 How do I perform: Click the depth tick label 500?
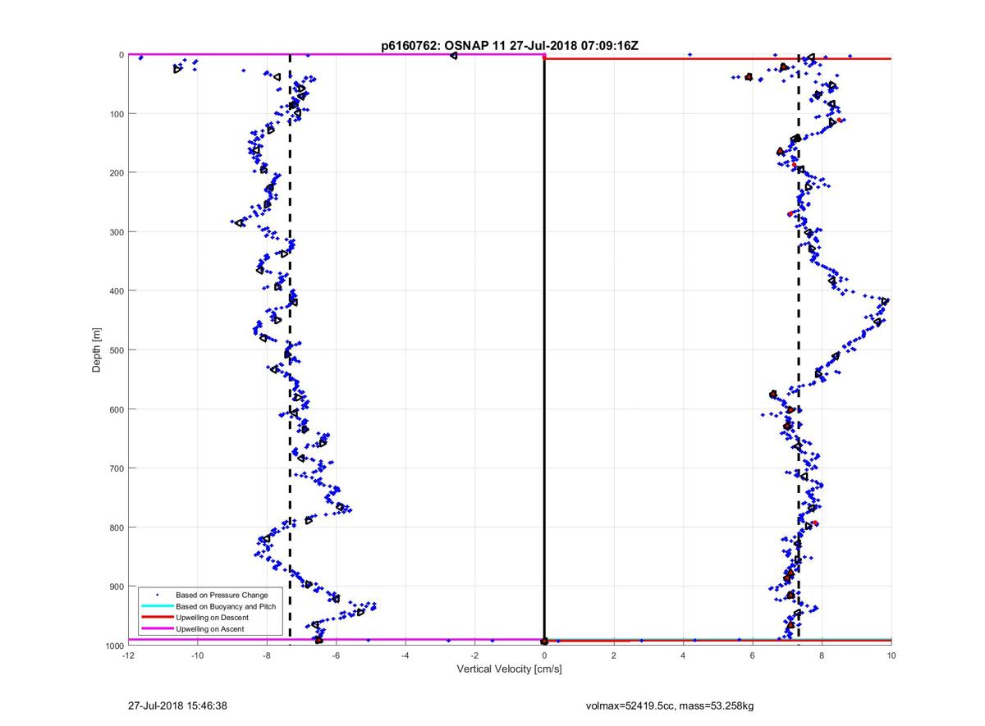117,349
